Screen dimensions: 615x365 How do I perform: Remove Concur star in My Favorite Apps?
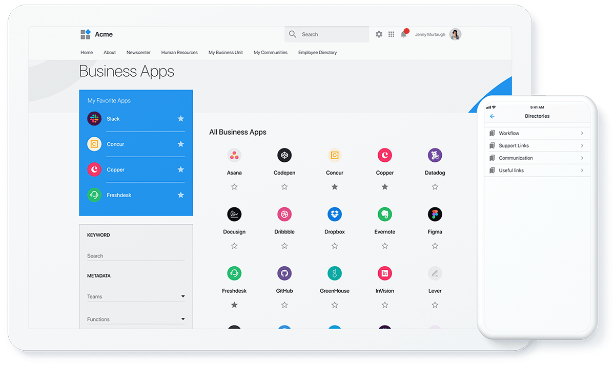(181, 144)
